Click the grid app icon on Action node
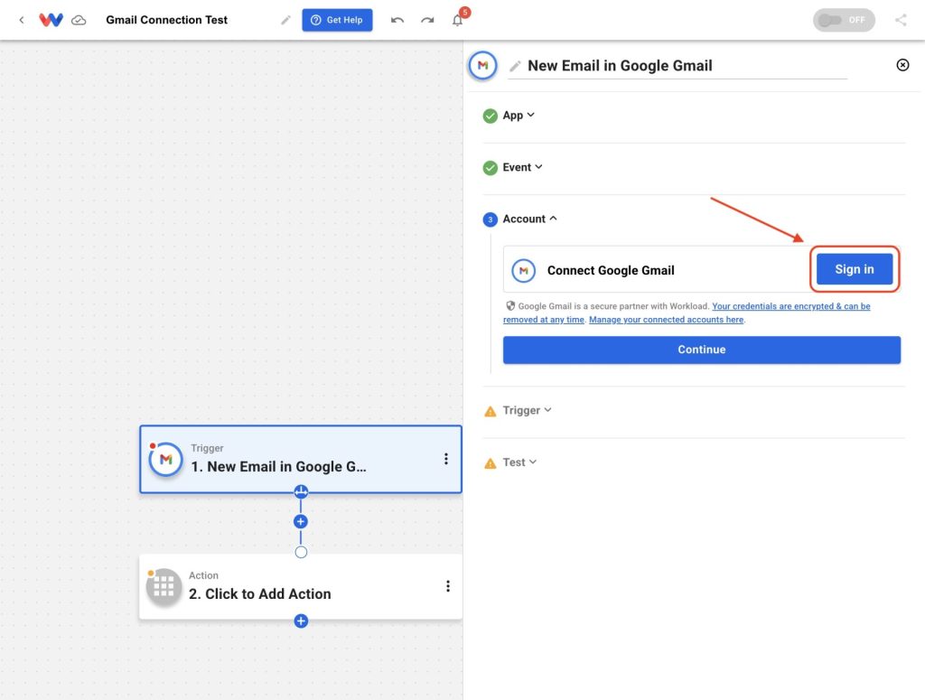Viewport: 925px width, 700px height. (x=164, y=586)
